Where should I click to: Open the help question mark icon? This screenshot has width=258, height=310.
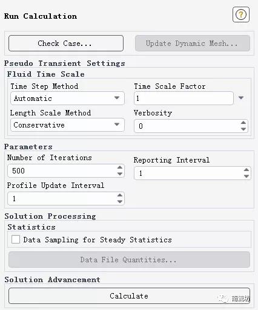click(241, 15)
